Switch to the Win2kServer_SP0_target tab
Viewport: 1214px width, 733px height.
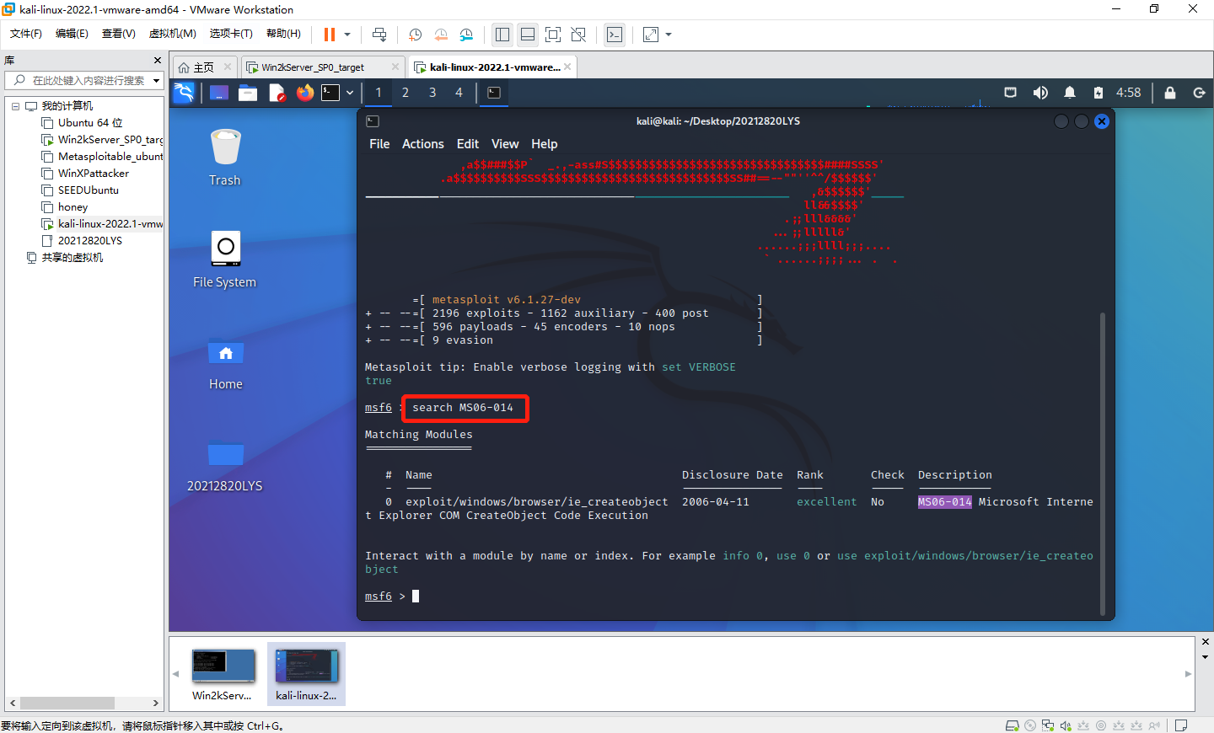coord(313,67)
